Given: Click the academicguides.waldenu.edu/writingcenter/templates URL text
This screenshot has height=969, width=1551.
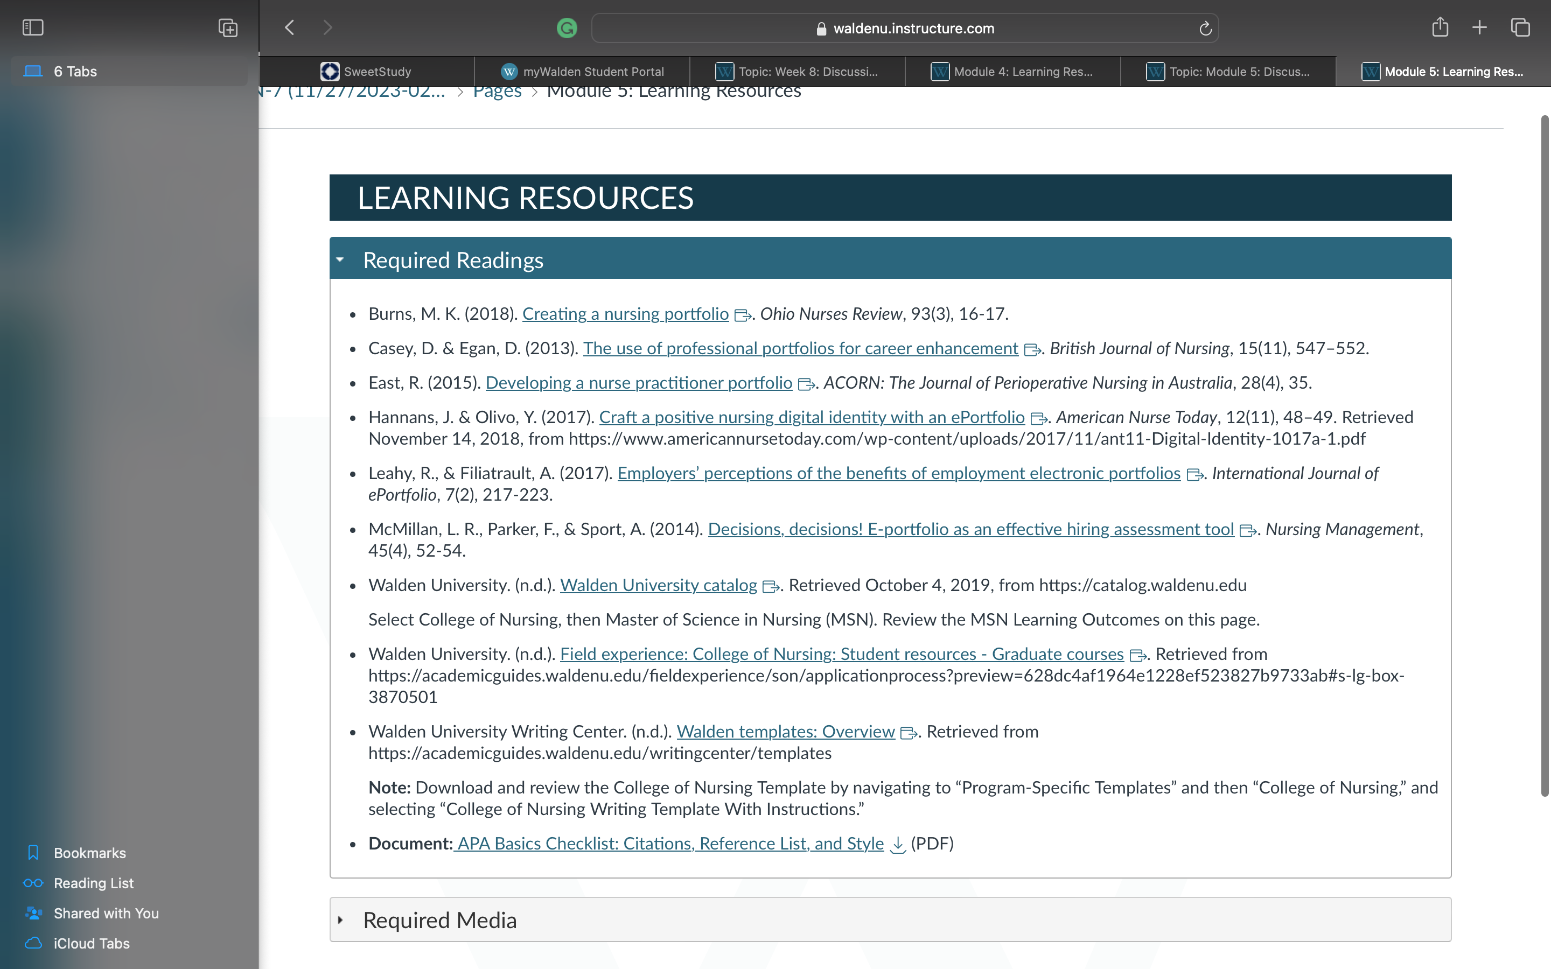Looking at the screenshot, I should click(600, 754).
